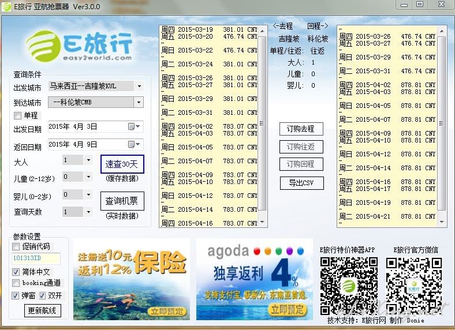
Task: Select return row 周二 2015-04-21
Action: click(387, 216)
